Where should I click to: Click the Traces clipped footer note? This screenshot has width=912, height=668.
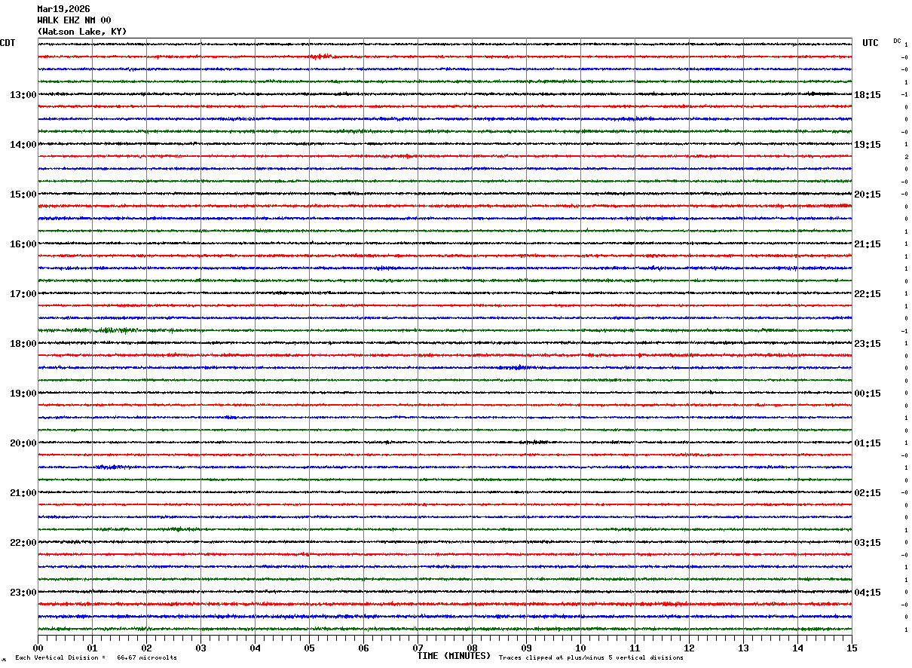(x=591, y=657)
